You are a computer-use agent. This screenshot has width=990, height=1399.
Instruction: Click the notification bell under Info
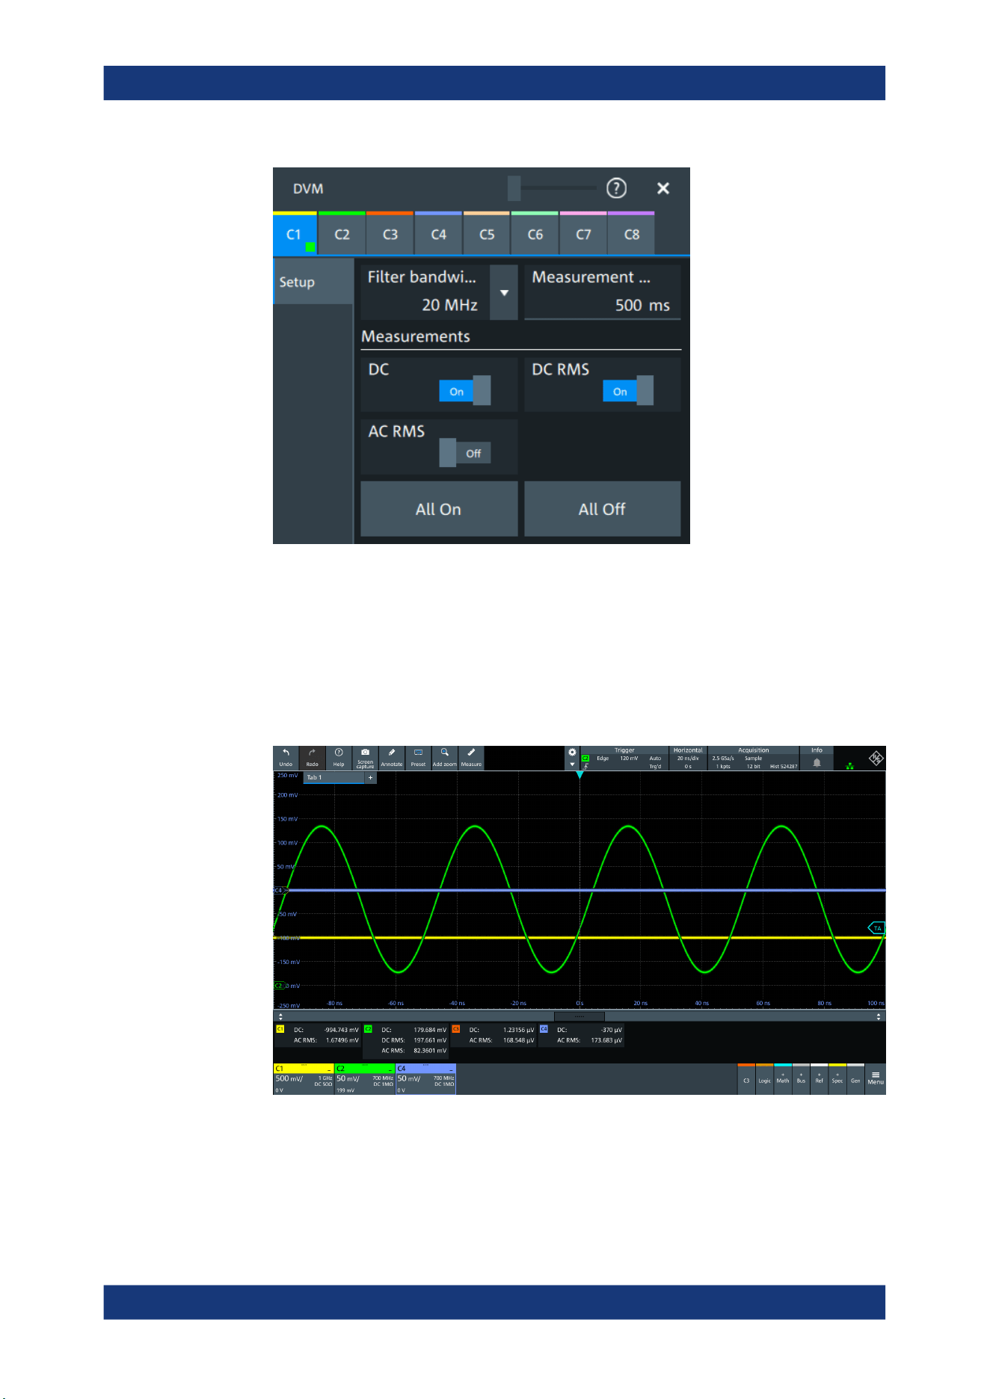(817, 763)
